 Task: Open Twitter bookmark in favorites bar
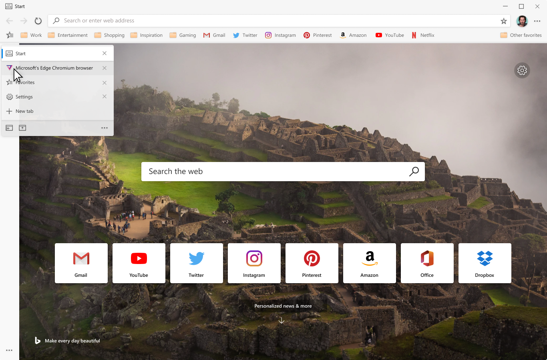click(x=245, y=35)
